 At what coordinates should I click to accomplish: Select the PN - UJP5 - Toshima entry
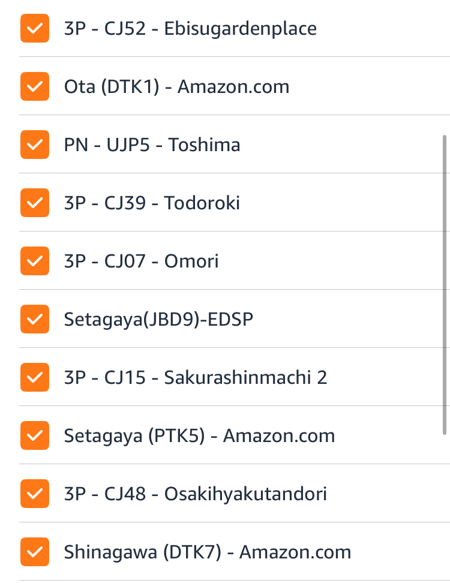pyautogui.click(x=152, y=145)
